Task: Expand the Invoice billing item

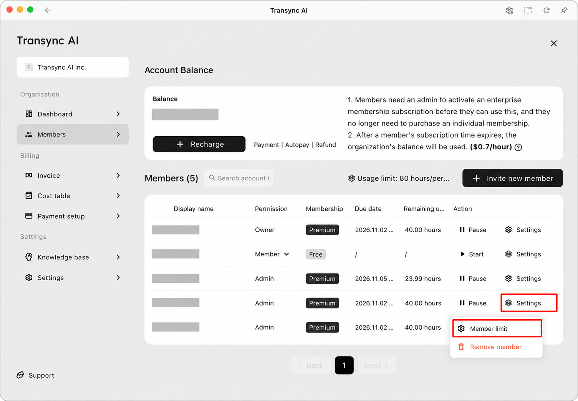Action: 73,175
